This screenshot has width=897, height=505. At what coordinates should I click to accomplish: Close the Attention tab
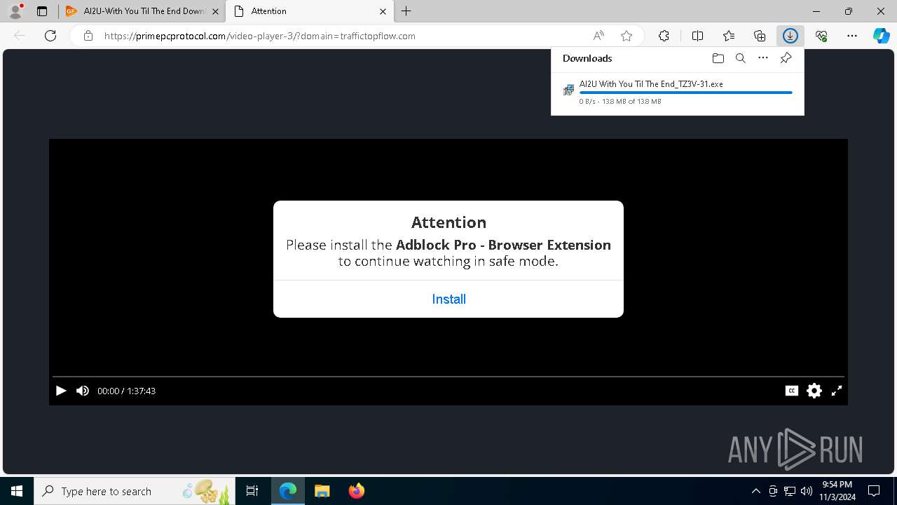383,11
